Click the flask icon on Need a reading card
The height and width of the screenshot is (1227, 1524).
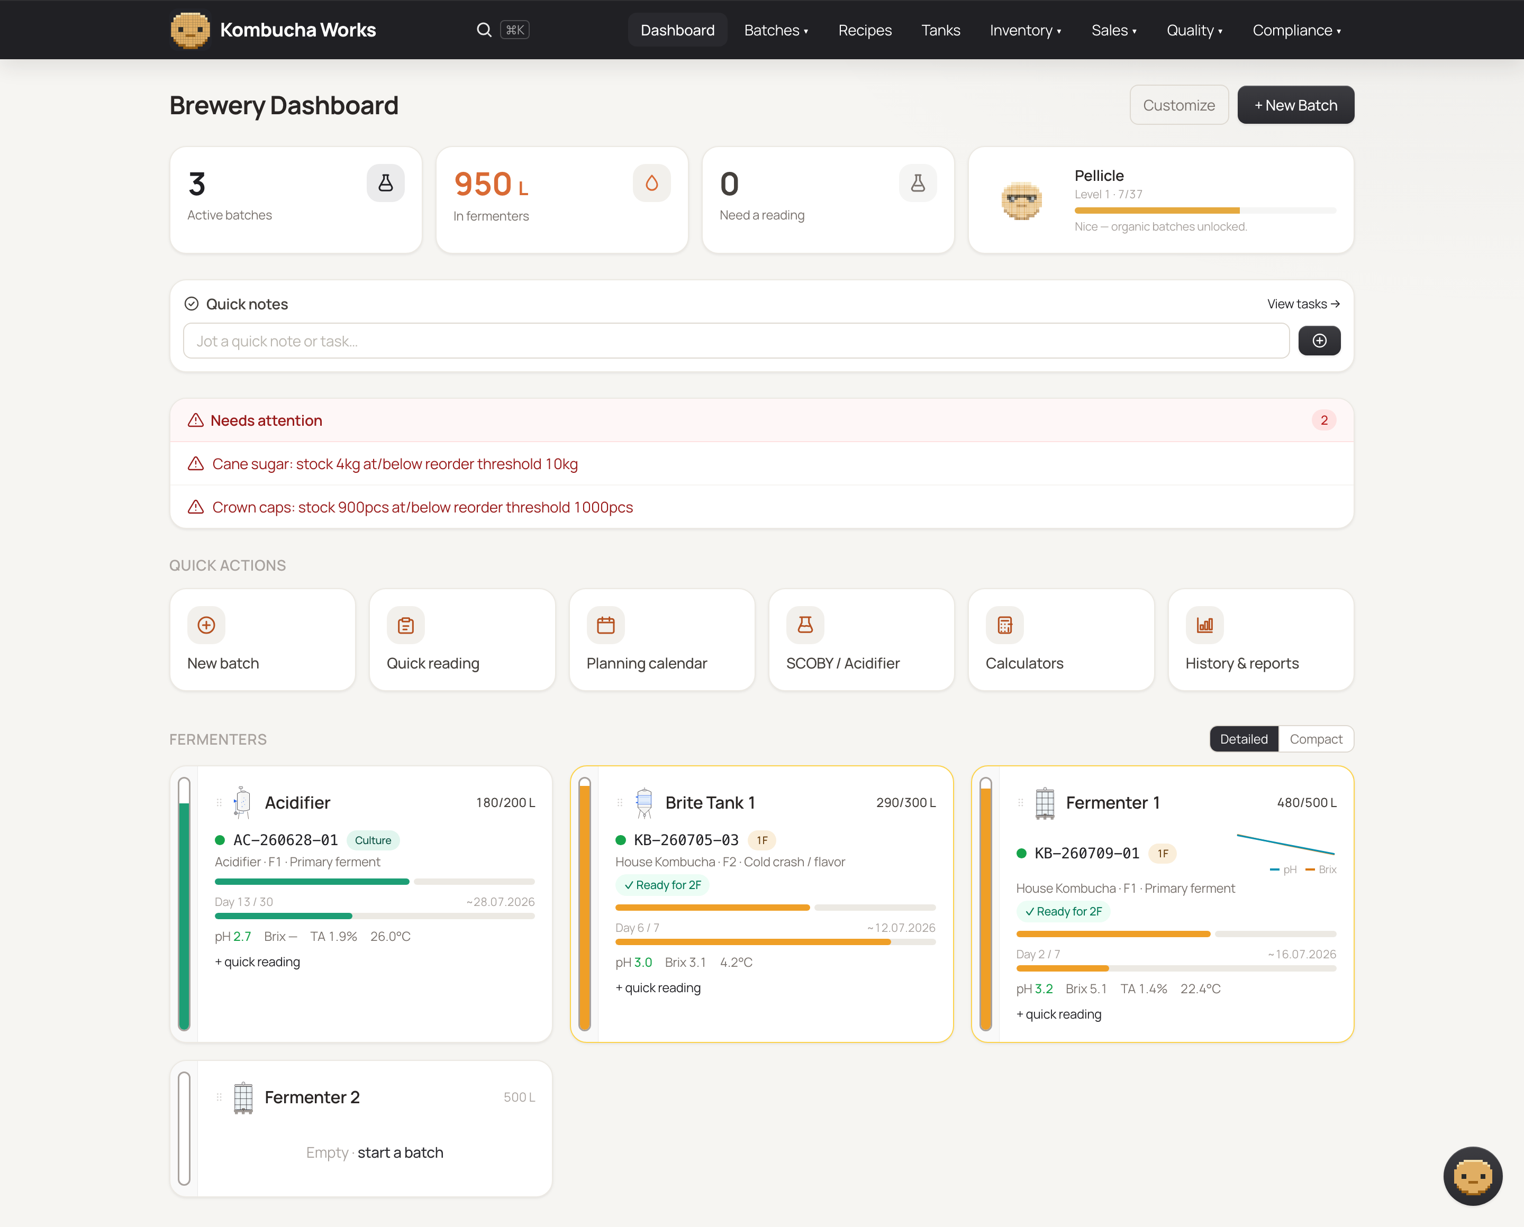(x=918, y=183)
